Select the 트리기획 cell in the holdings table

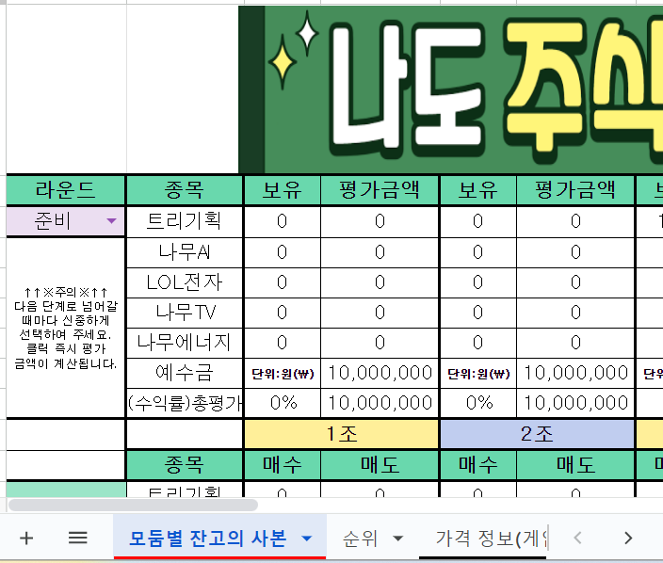tap(185, 221)
